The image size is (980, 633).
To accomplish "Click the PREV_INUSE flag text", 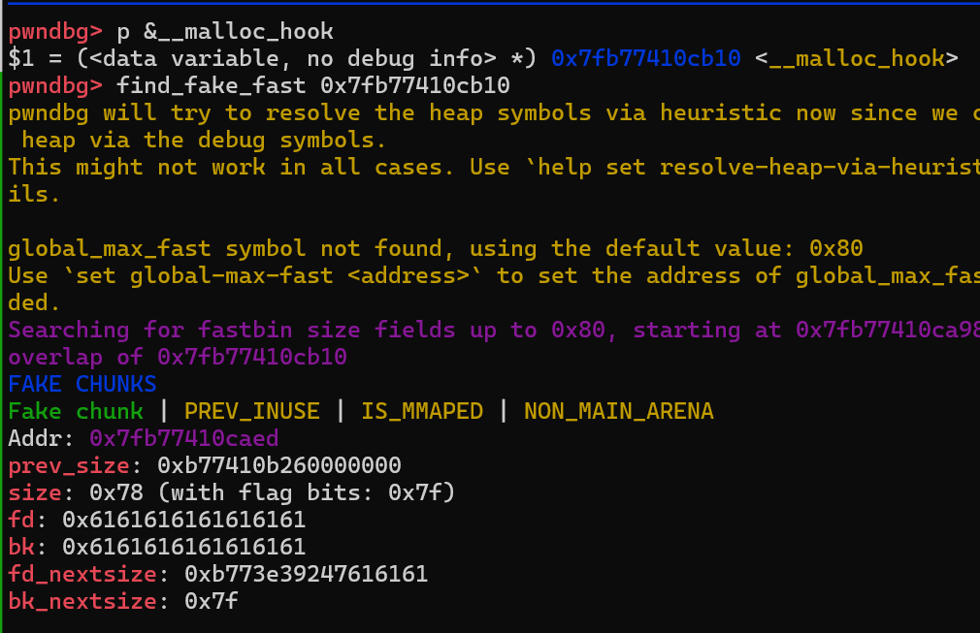I will coord(252,411).
